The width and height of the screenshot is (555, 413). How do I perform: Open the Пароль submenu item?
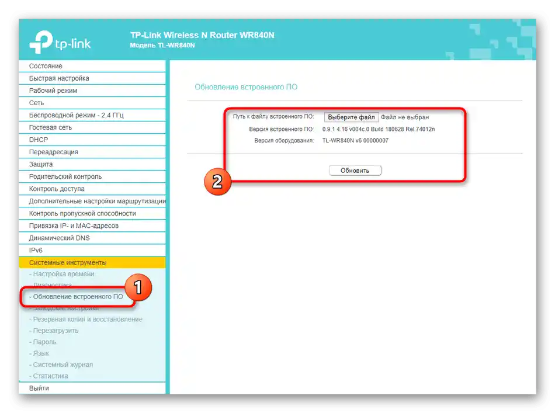click(x=43, y=342)
